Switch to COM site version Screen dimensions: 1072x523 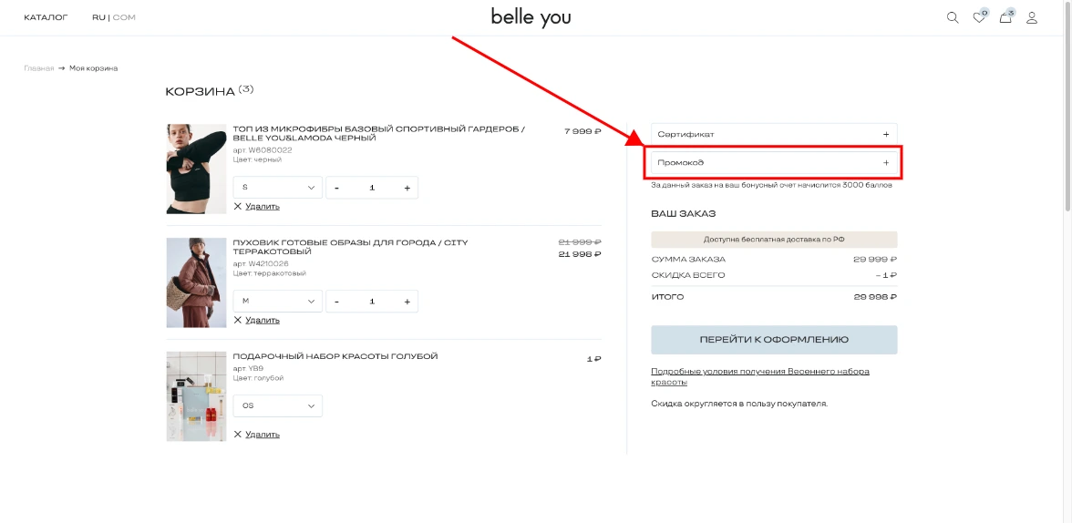[x=124, y=18]
